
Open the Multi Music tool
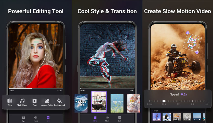[x=22, y=102]
